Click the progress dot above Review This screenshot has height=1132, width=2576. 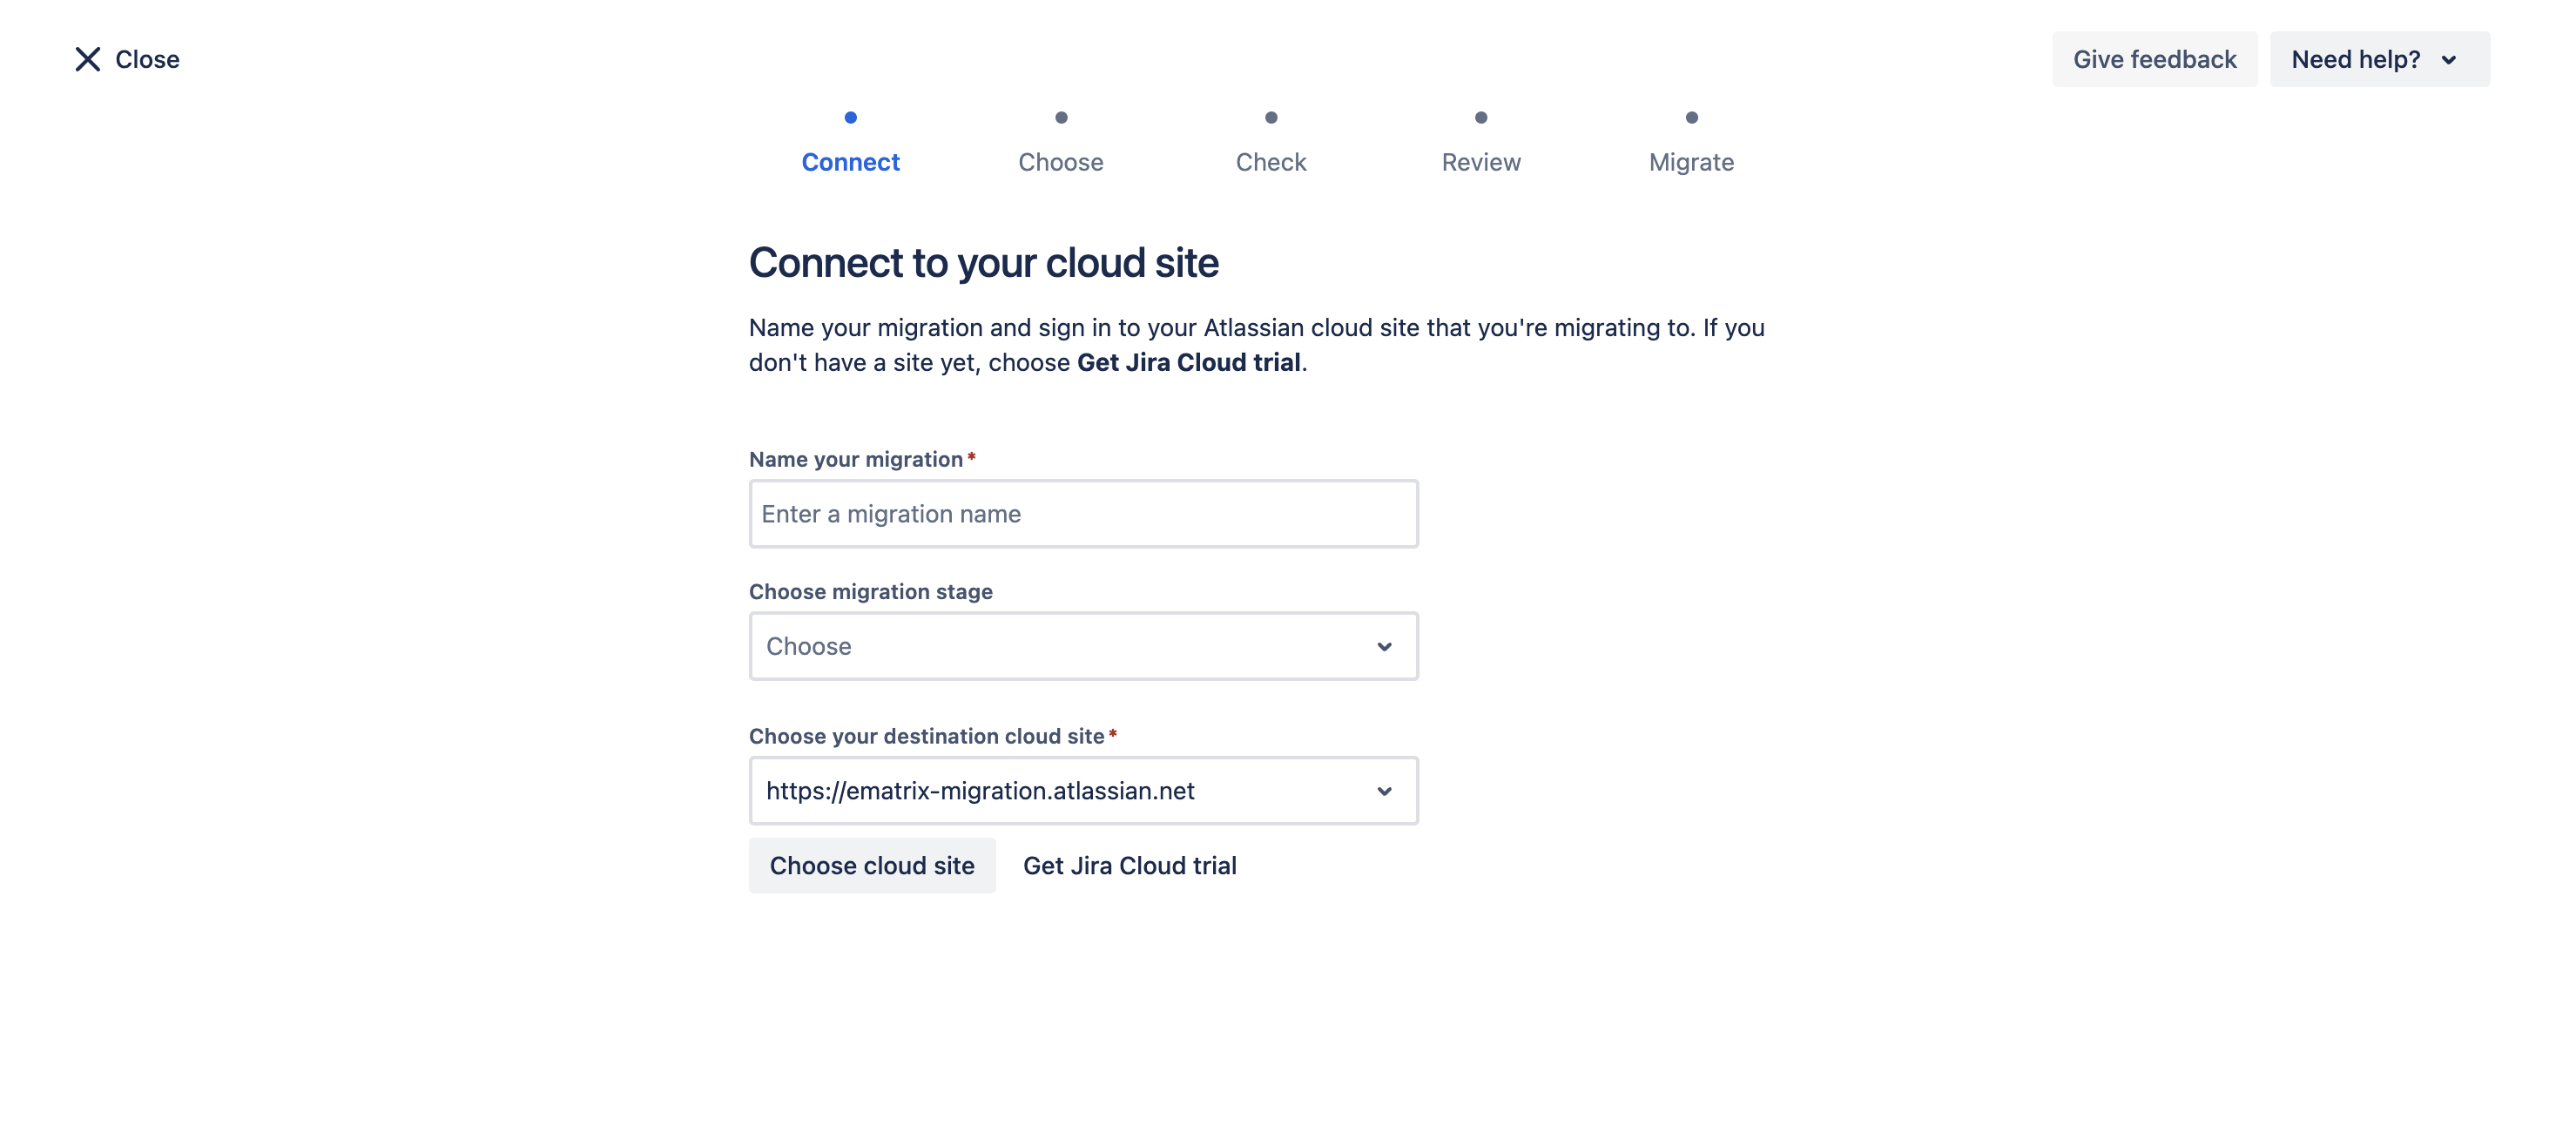click(x=1481, y=117)
